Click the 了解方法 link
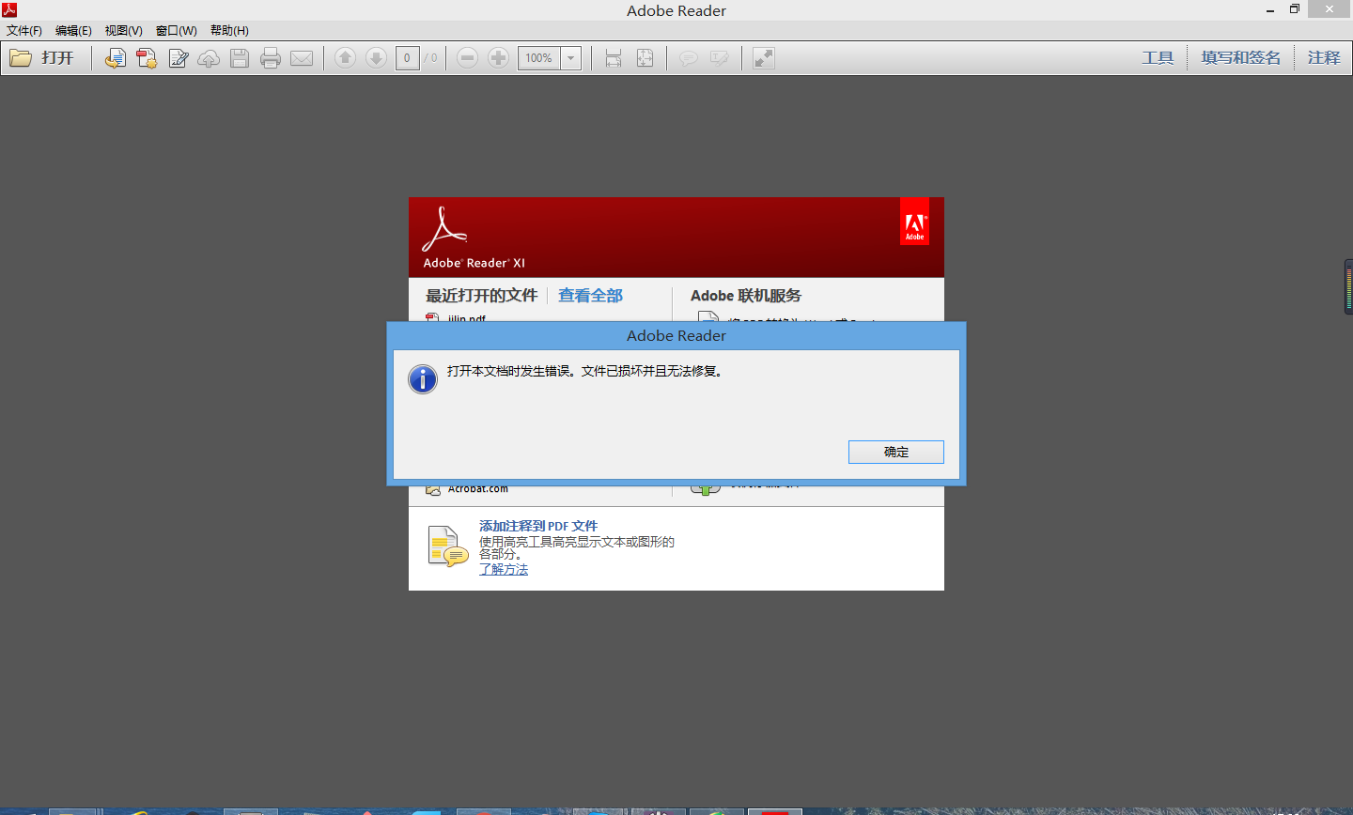1353x815 pixels. tap(504, 570)
